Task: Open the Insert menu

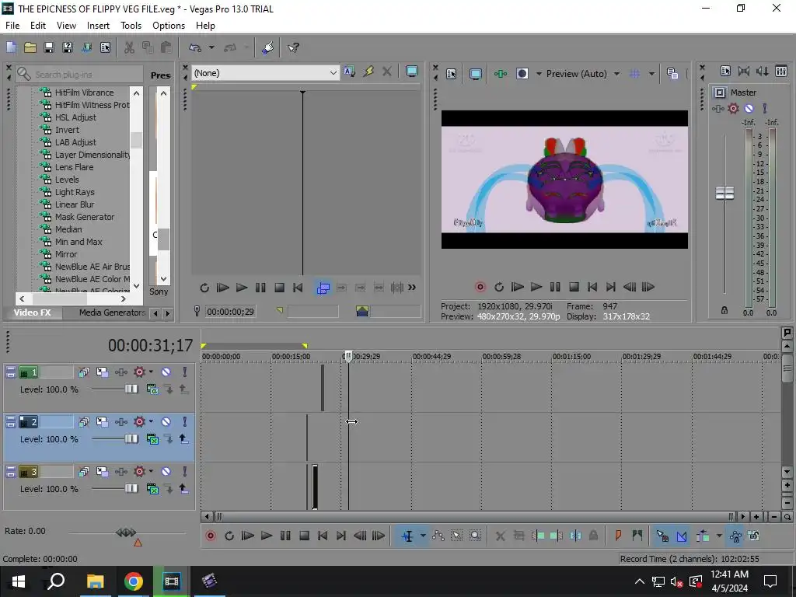Action: tap(98, 26)
